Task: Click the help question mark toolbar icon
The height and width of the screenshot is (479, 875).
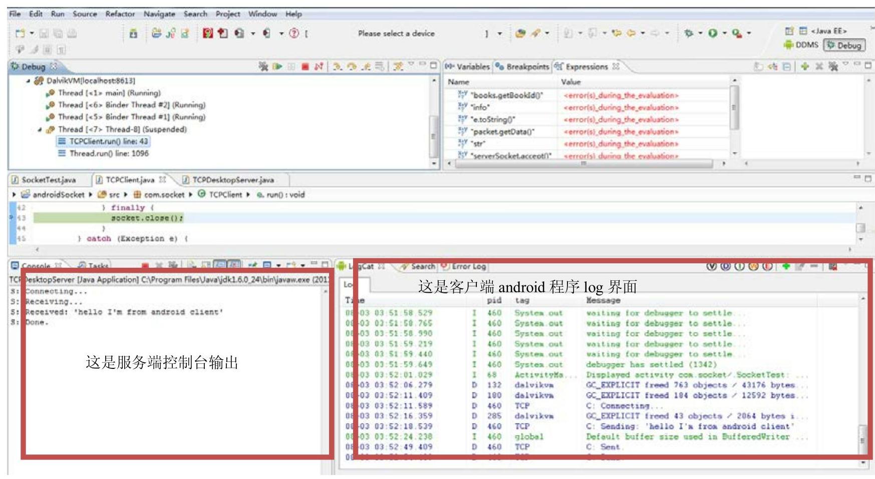Action: tap(294, 34)
